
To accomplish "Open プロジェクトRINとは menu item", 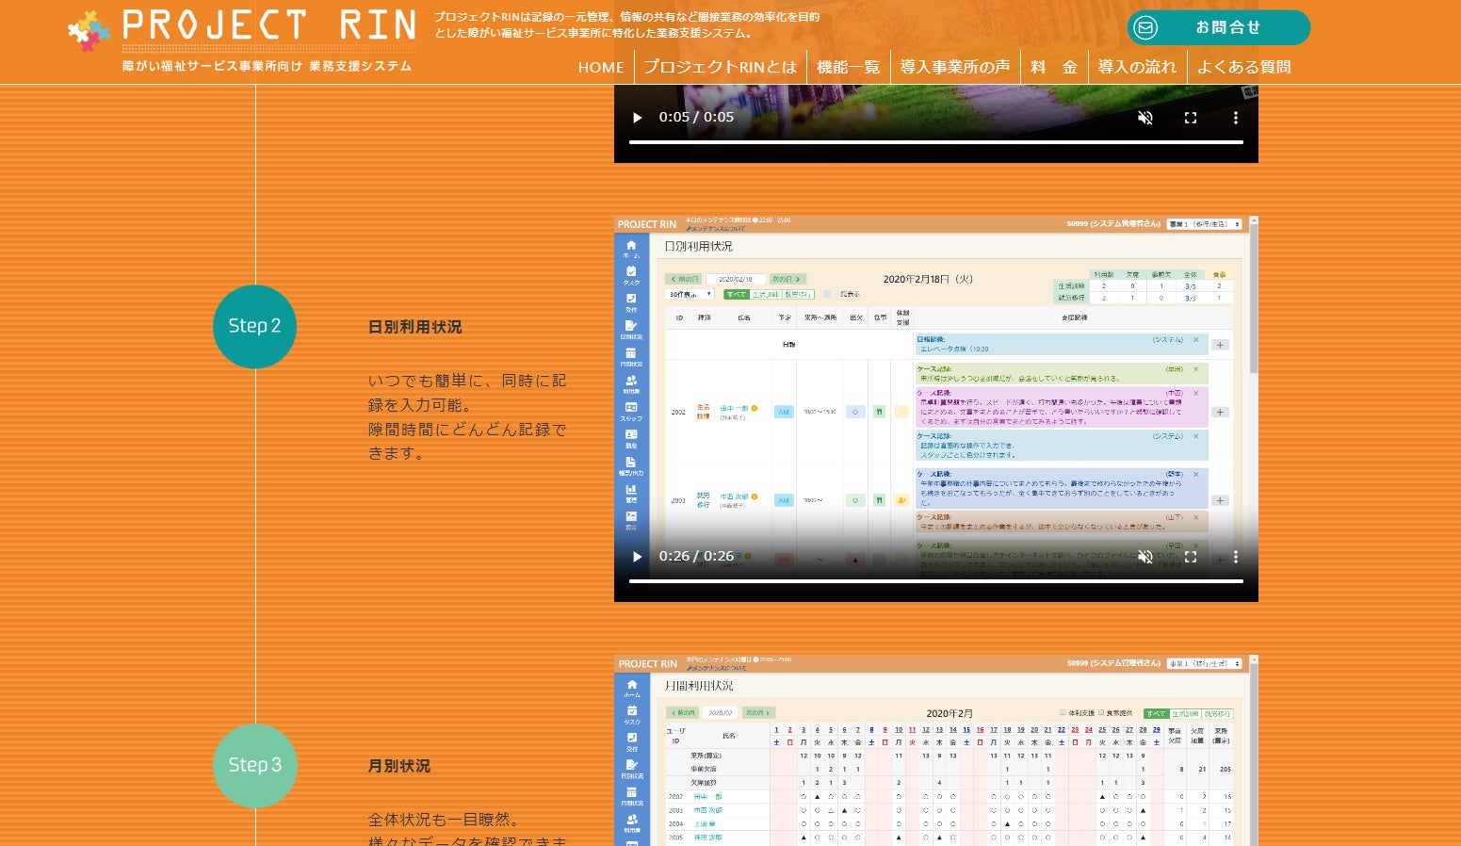I will [x=721, y=67].
